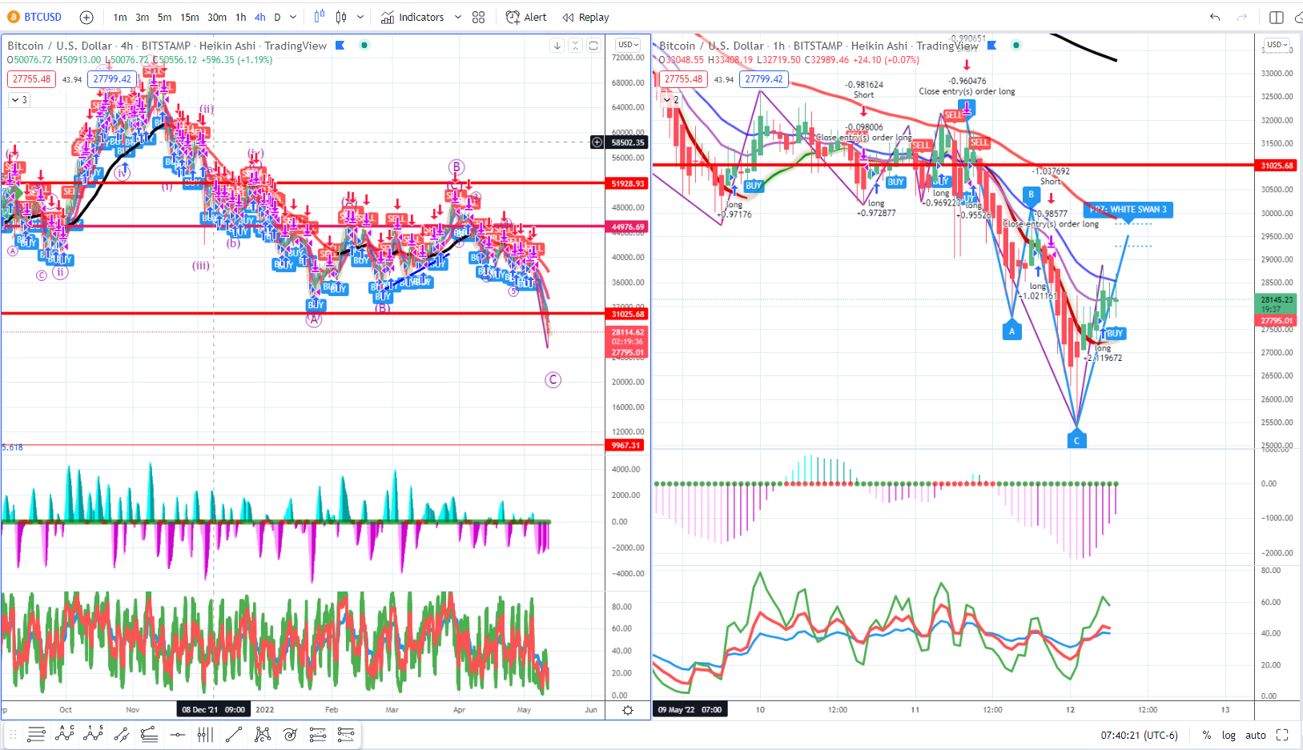Select the vertical lines sliders tool
The image size is (1303, 750).
coord(205,734)
